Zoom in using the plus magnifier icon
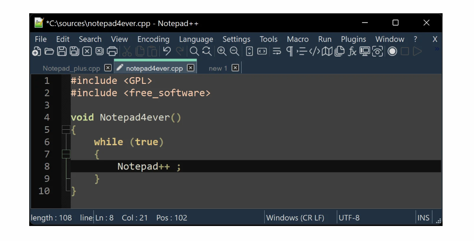The height and width of the screenshot is (241, 474). pos(222,51)
